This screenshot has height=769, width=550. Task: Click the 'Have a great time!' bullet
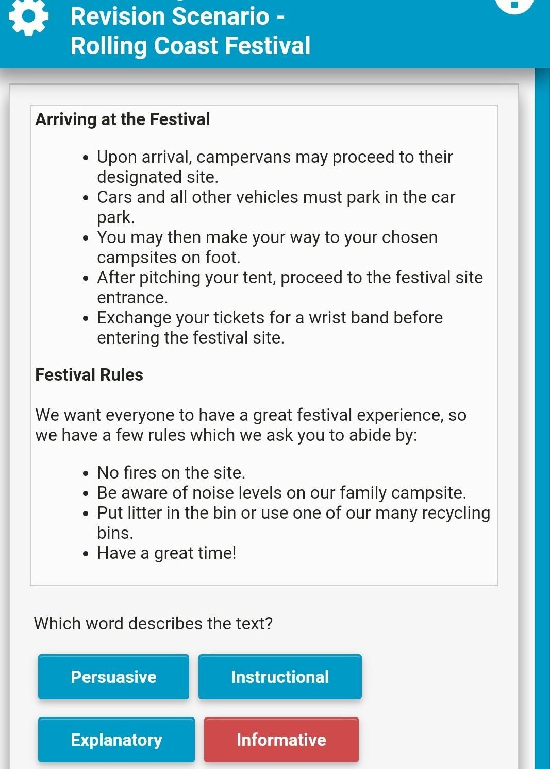pos(166,553)
